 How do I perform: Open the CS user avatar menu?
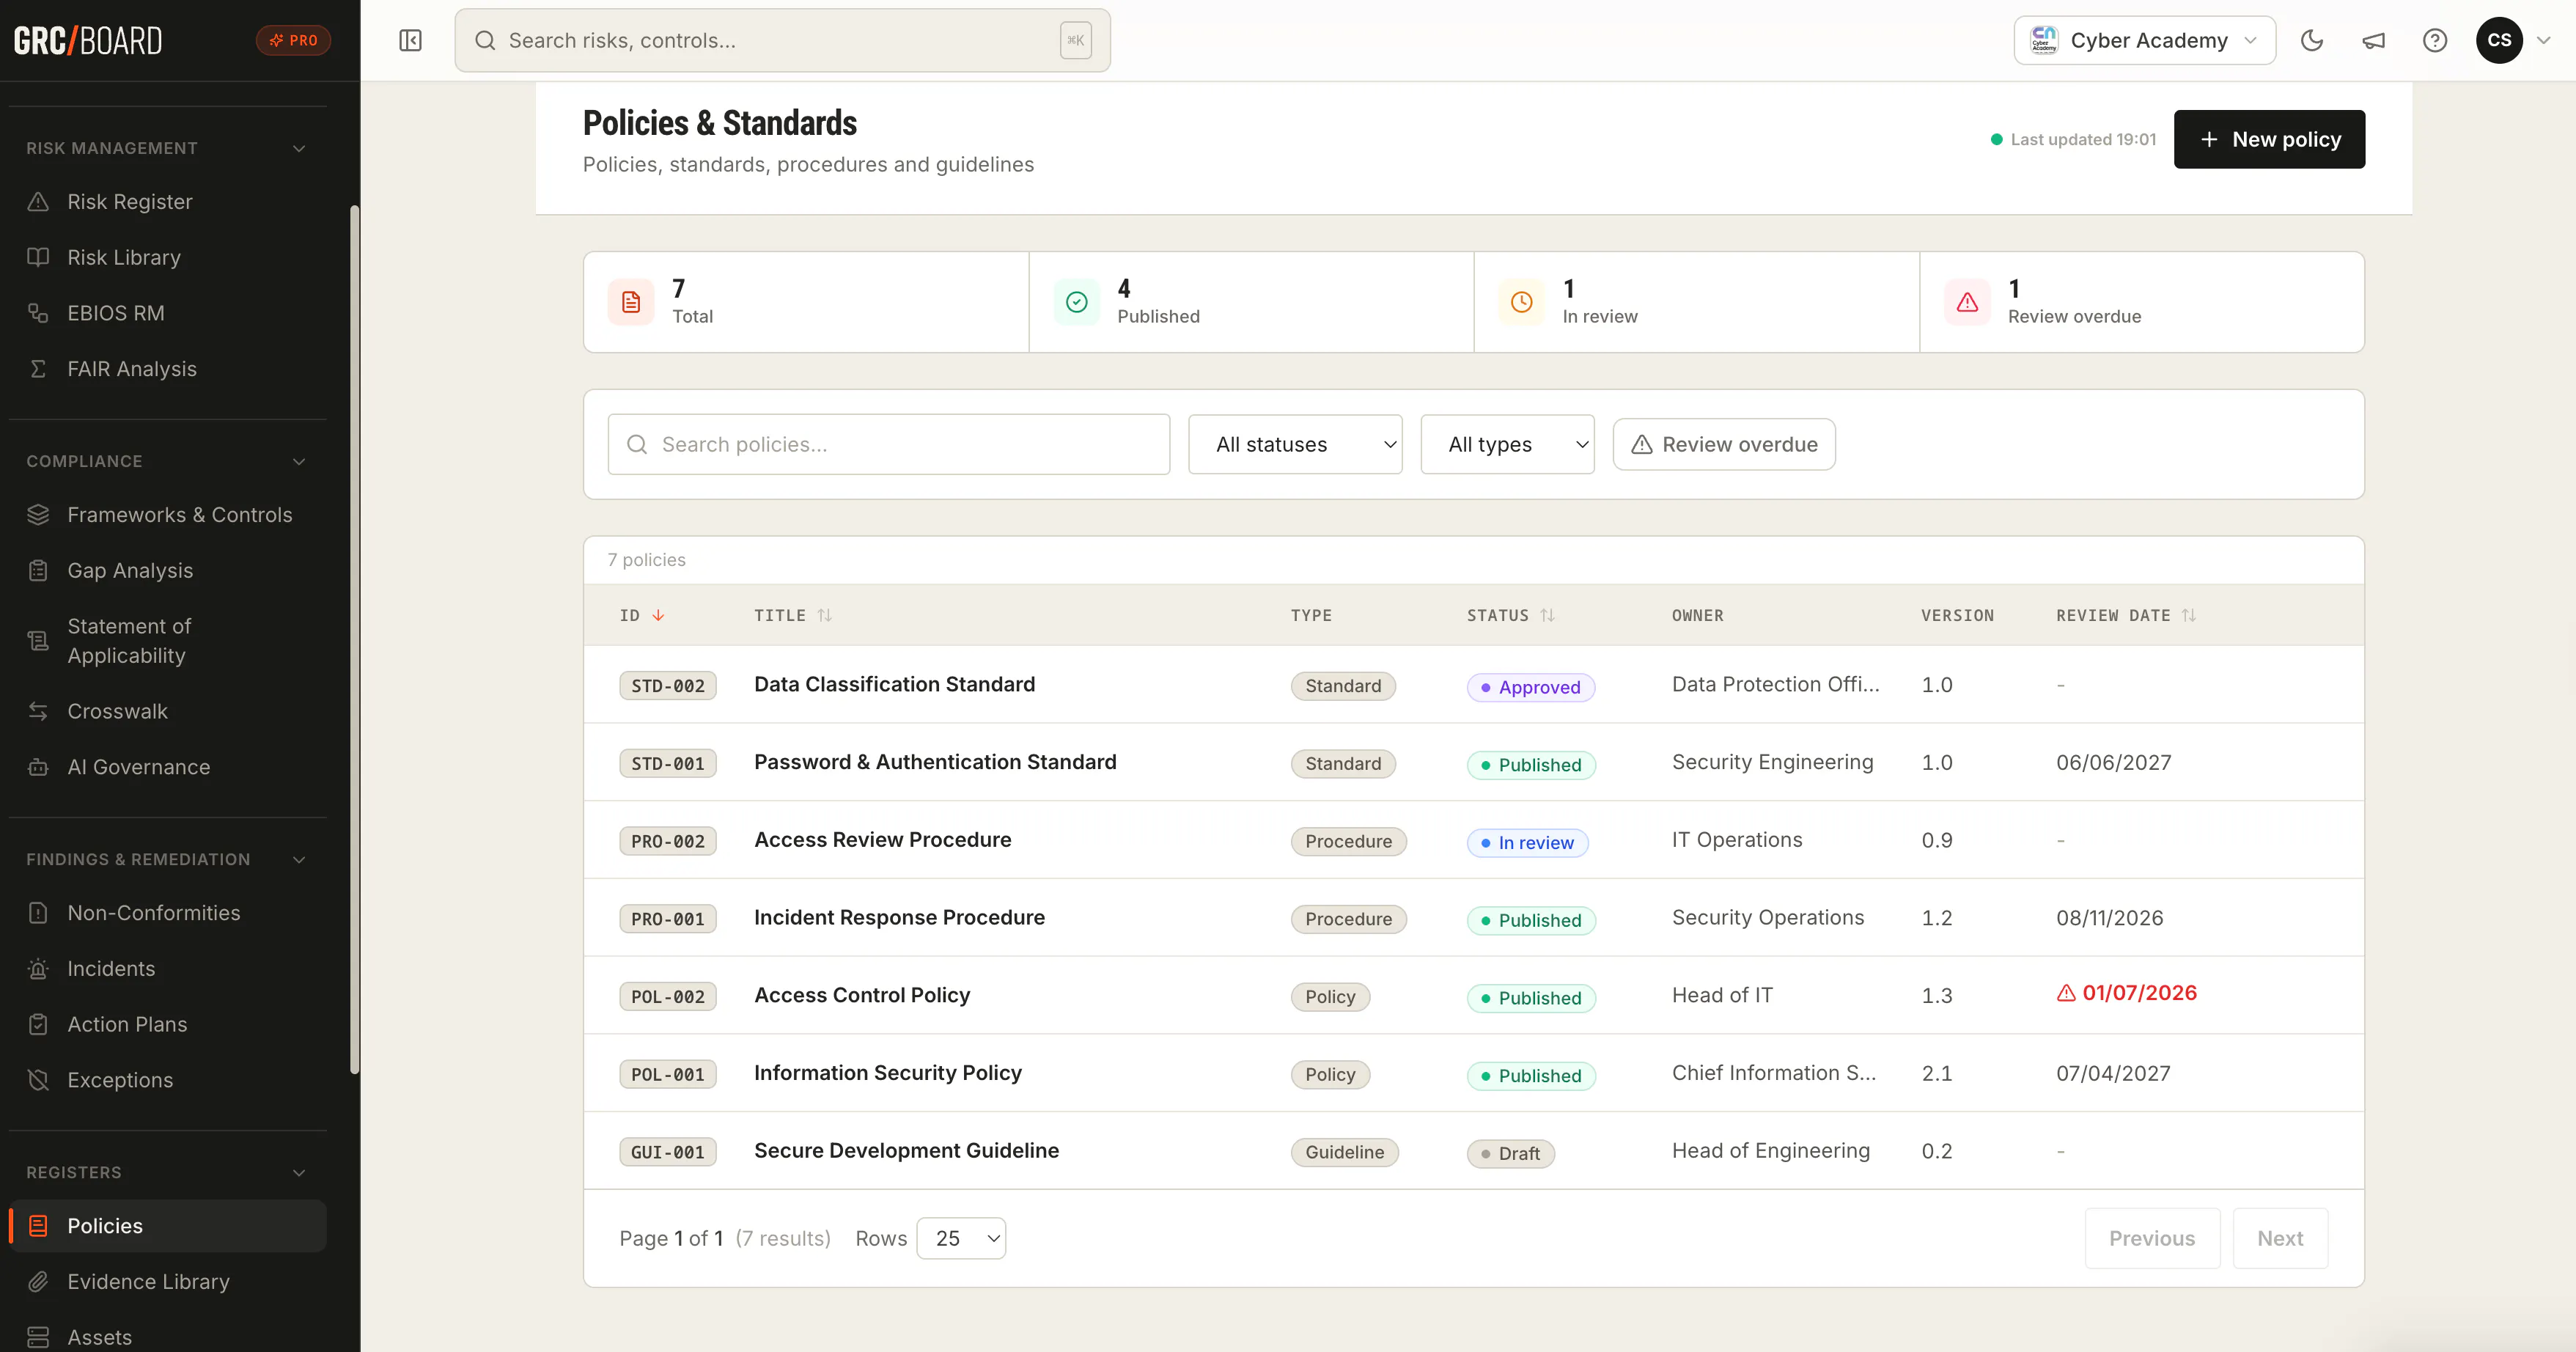click(2499, 40)
